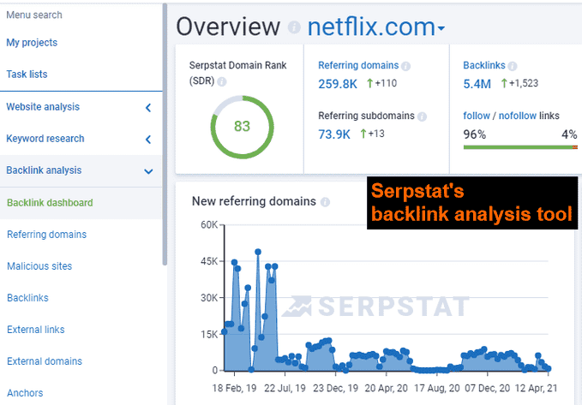Click the sidebar vertical scrollbar
Image resolution: width=582 pixels, height=405 pixels.
coord(164,128)
